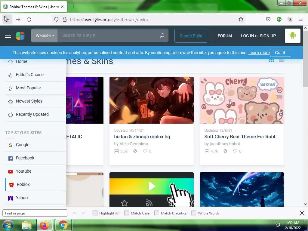
Task: Open hu tao zhongli thumbnail image
Action: point(152,100)
